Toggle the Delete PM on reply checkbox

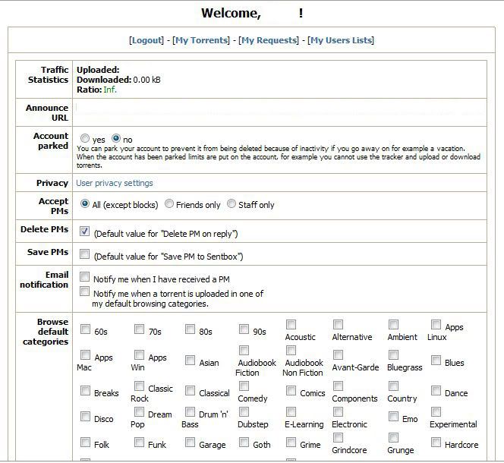point(85,231)
